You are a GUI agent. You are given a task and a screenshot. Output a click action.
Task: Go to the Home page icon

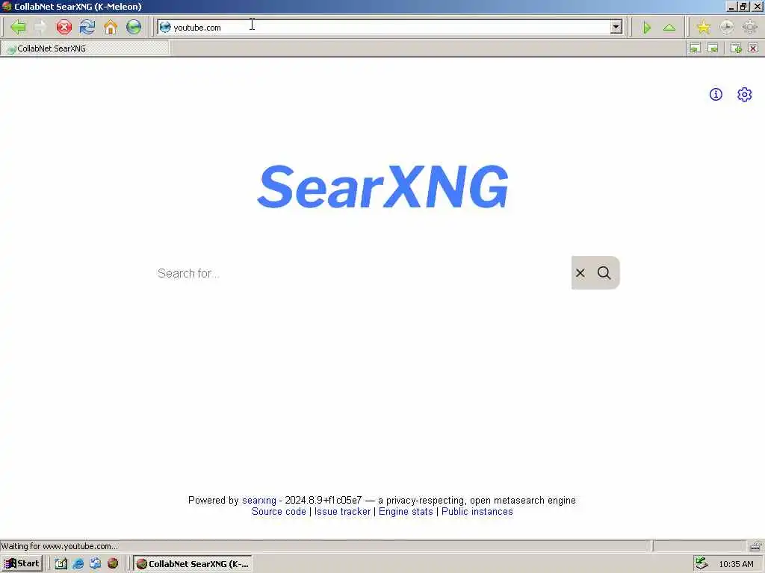click(x=111, y=27)
